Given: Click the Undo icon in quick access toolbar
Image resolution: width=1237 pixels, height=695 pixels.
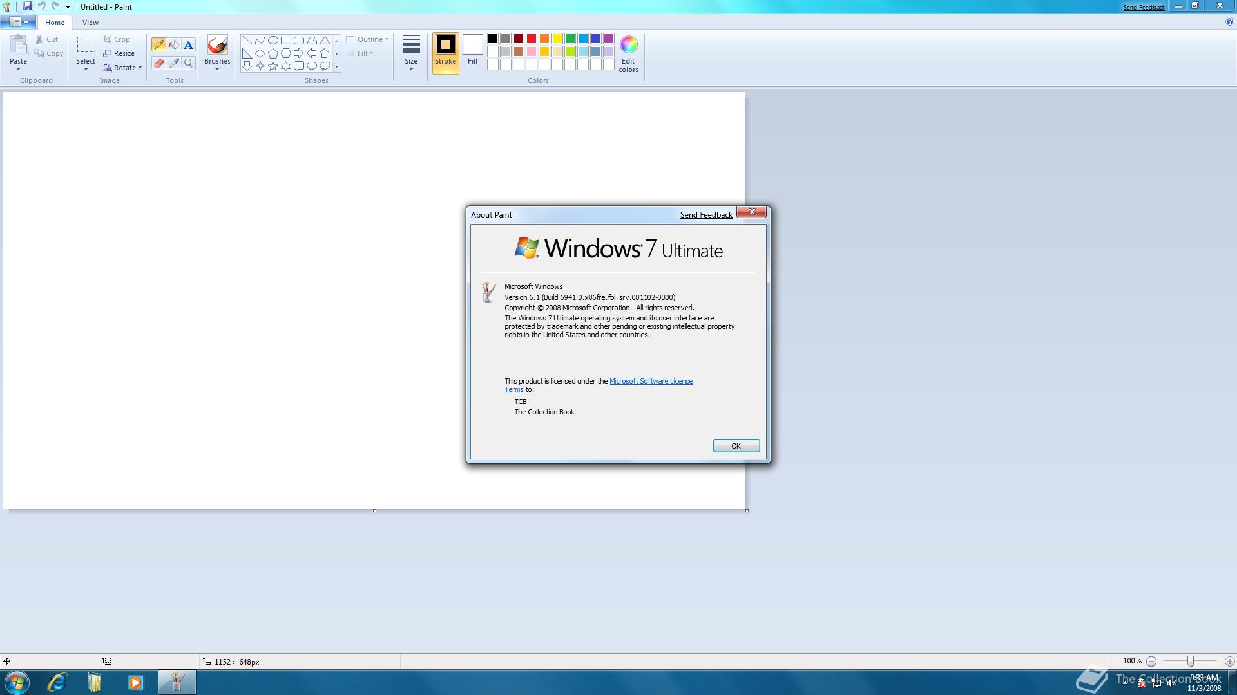Looking at the screenshot, I should (x=42, y=6).
